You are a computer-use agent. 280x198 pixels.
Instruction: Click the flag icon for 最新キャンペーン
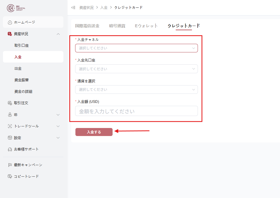pyautogui.click(x=10, y=165)
